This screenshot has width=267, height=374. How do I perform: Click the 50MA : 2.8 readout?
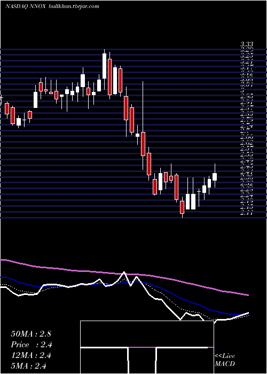[x=31, y=334]
